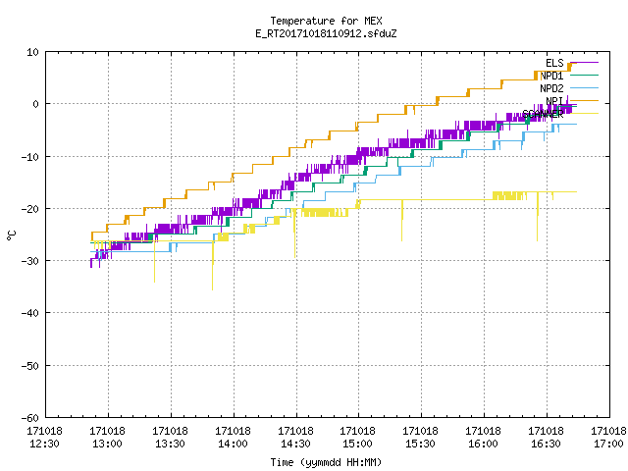Click the SCANNER legend label
The image size is (628, 471).
pos(543,114)
